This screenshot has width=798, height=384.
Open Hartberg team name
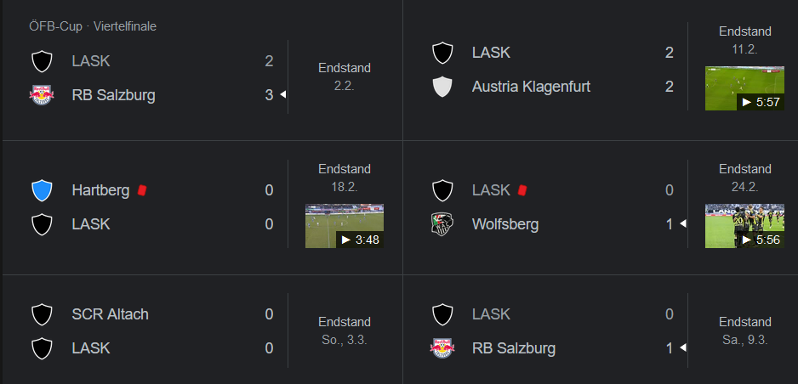click(100, 190)
